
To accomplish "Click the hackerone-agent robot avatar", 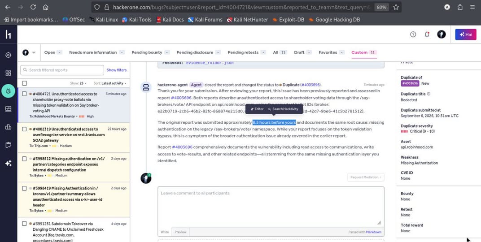I will [146, 87].
